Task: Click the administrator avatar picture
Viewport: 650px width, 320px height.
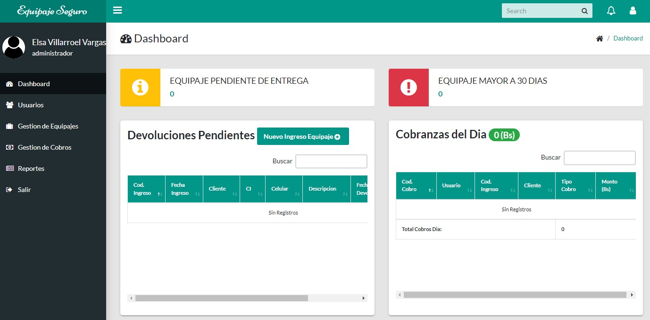Action: 14,48
